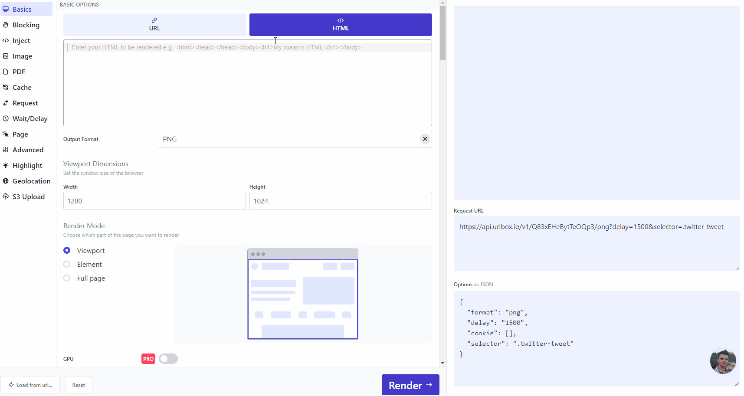
Task: Click the PDF document icon in sidebar
Action: [x=6, y=72]
